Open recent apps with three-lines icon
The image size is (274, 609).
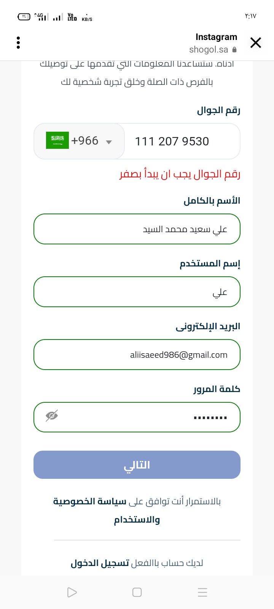click(x=202, y=592)
